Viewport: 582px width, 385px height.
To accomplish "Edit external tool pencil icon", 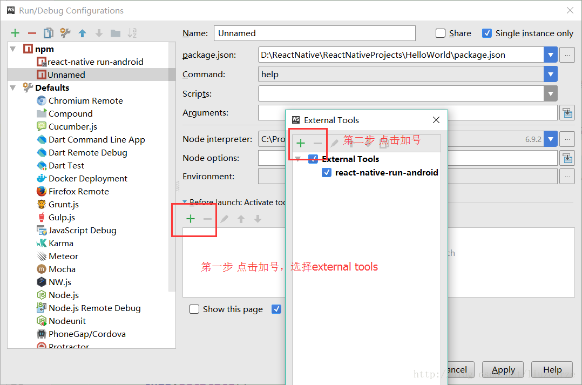I will (x=334, y=143).
